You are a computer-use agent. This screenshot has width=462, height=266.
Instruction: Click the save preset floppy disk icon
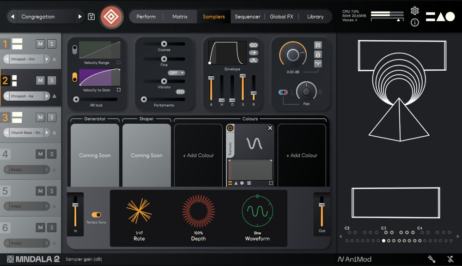pyautogui.click(x=91, y=17)
